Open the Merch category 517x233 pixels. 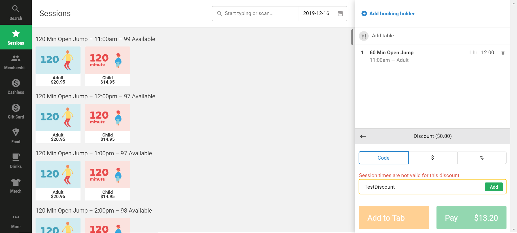coord(16,185)
